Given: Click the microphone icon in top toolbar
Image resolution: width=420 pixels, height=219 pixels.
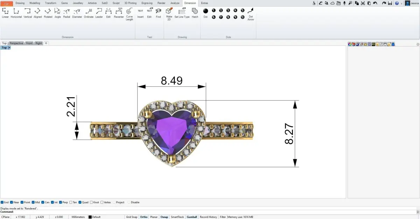Looking at the screenshot, I should tap(345, 3).
